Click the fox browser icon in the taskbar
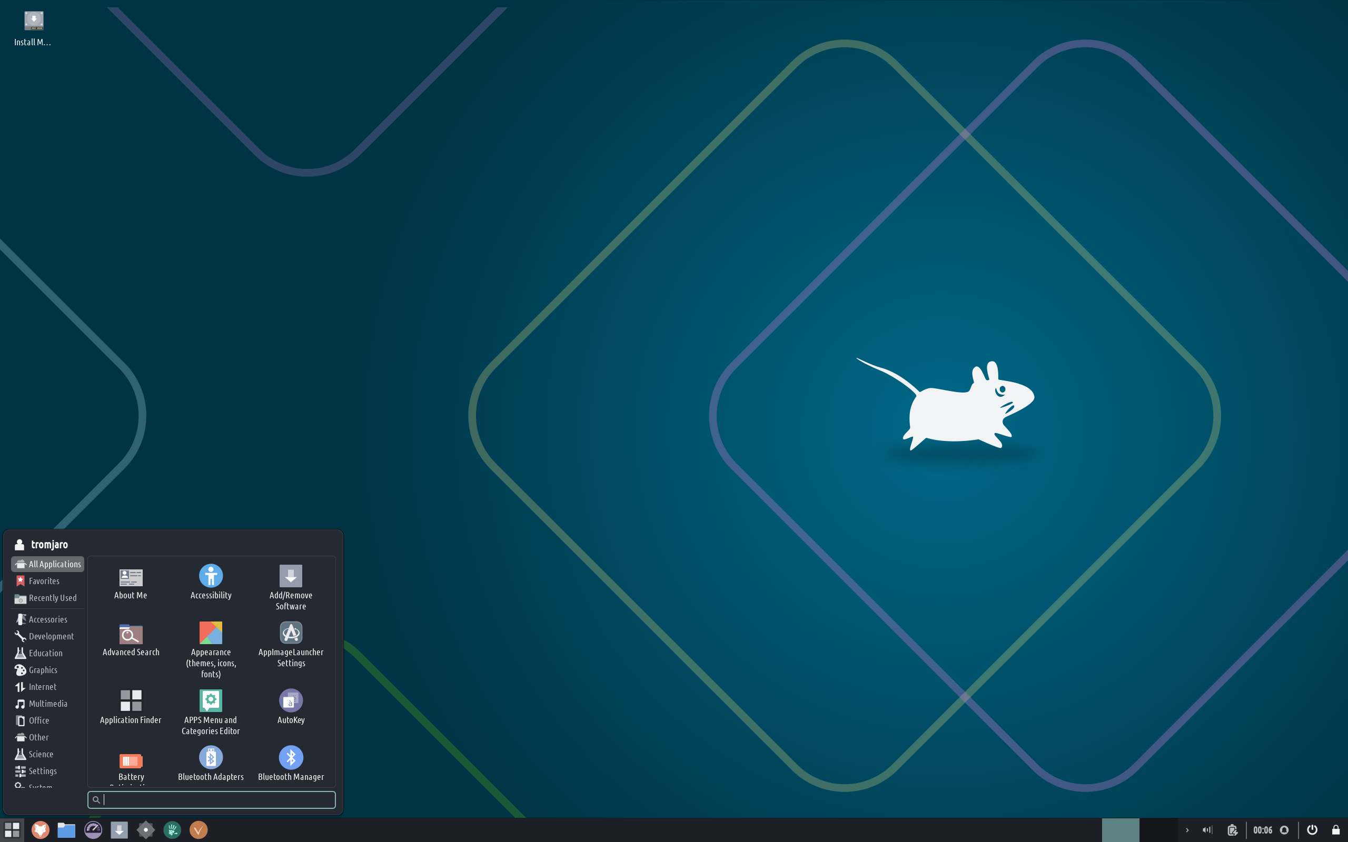The width and height of the screenshot is (1348, 842). pyautogui.click(x=40, y=830)
